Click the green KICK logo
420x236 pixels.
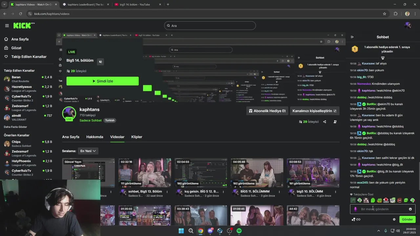coord(24,26)
